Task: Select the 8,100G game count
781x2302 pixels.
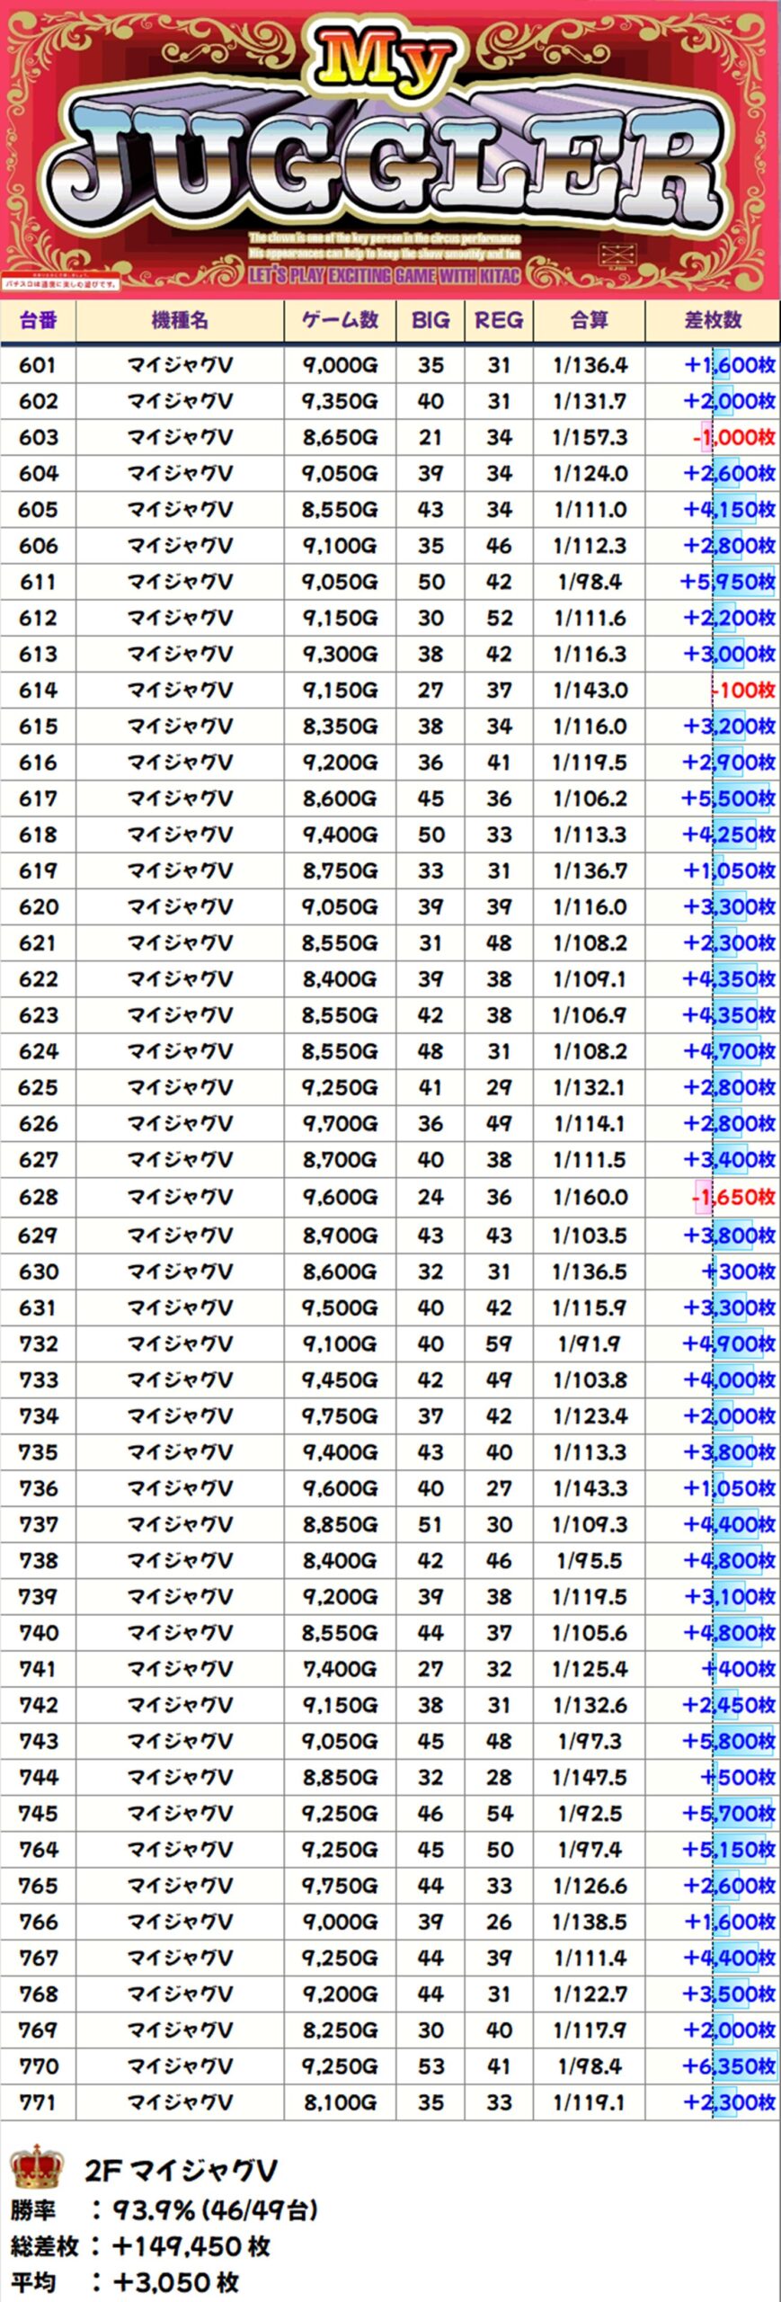Action: [340, 2103]
